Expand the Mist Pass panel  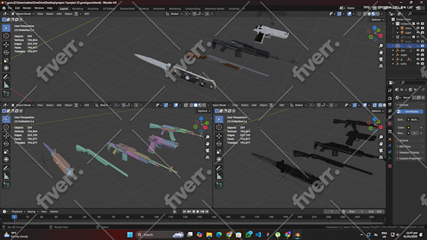point(409,146)
